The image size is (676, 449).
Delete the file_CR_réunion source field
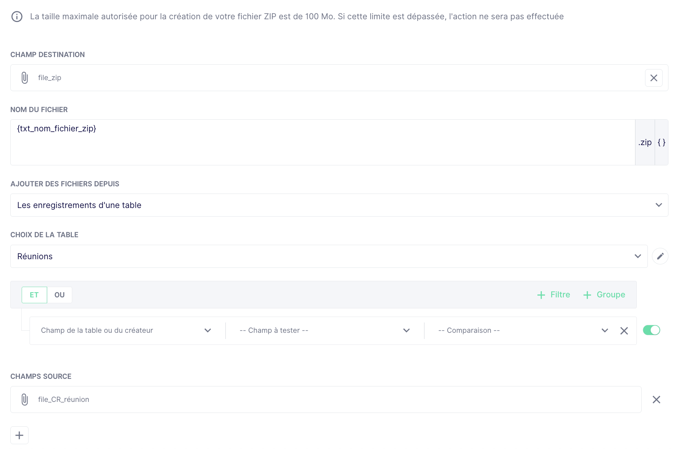click(x=656, y=399)
